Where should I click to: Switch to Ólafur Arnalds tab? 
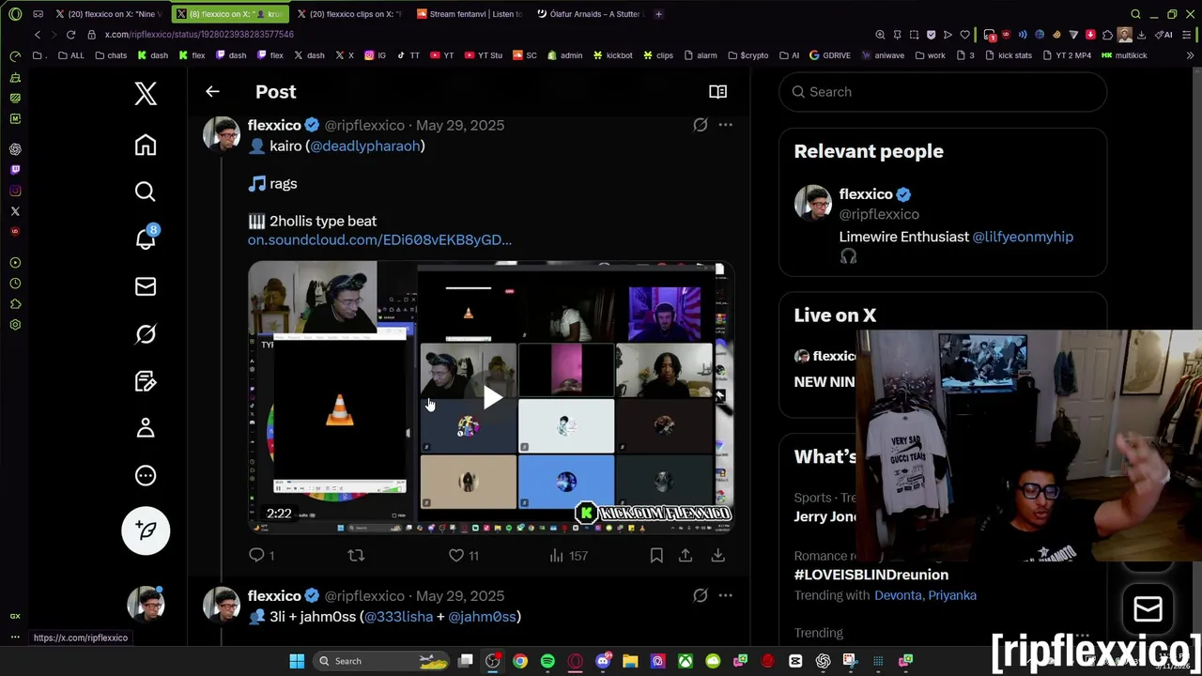(x=592, y=14)
